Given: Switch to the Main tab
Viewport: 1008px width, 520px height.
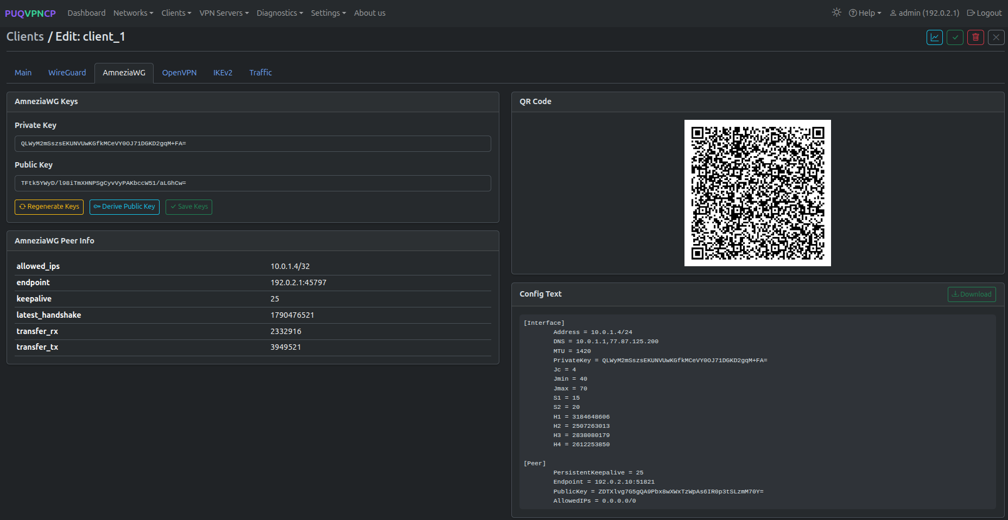Looking at the screenshot, I should point(23,73).
